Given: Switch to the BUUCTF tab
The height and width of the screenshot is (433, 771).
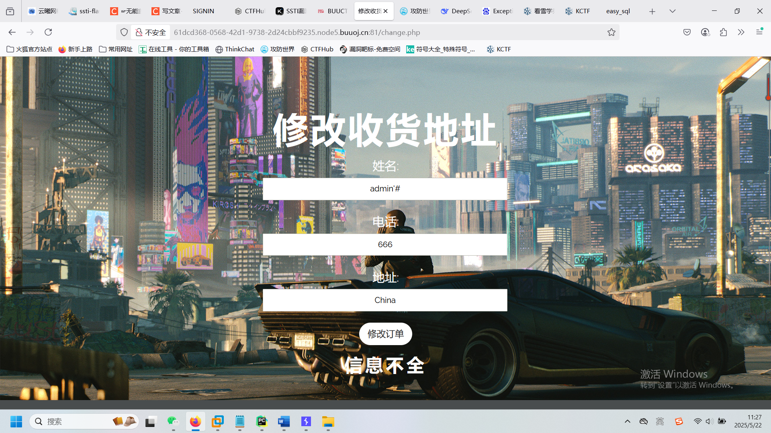Looking at the screenshot, I should click(332, 11).
